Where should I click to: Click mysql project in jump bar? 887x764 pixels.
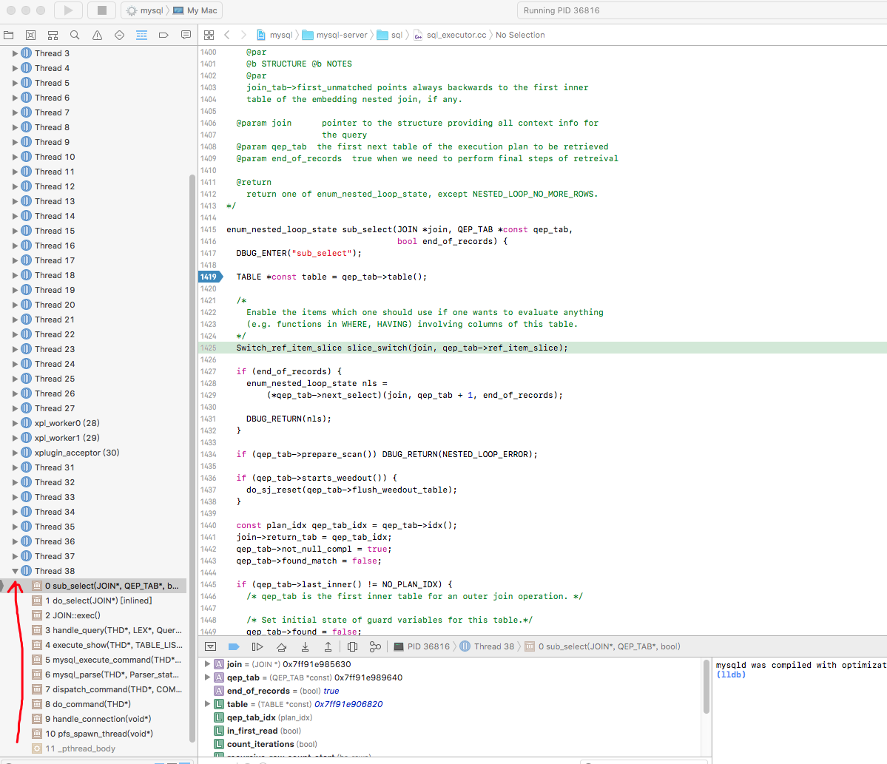coord(275,35)
